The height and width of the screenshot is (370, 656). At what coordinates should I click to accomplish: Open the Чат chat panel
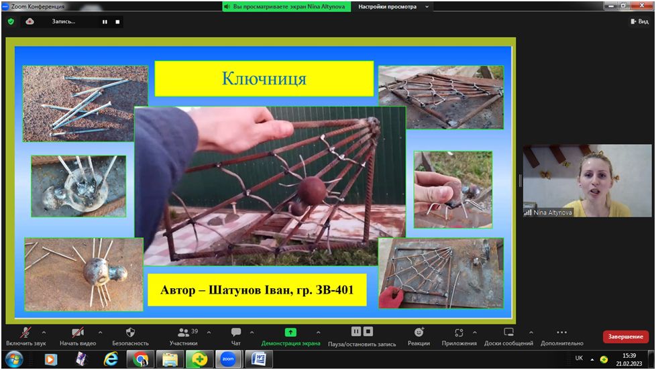236,336
